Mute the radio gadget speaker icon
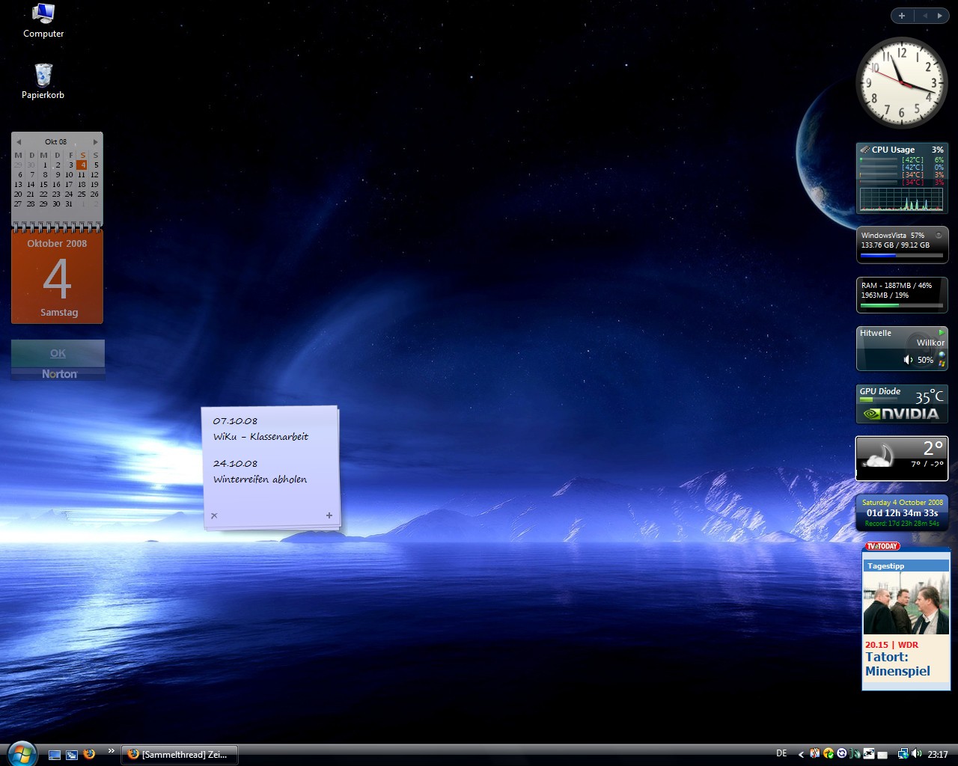 coord(908,360)
